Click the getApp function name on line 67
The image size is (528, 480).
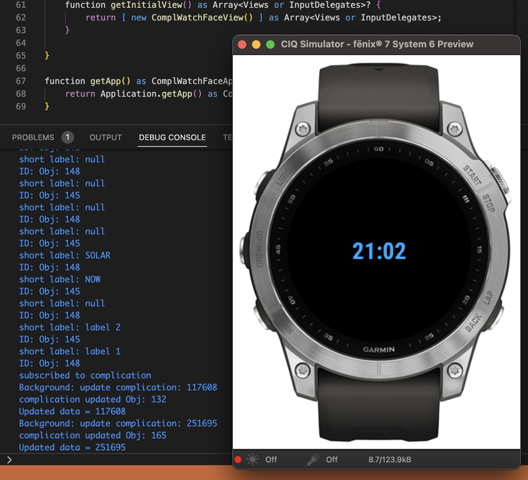click(106, 81)
